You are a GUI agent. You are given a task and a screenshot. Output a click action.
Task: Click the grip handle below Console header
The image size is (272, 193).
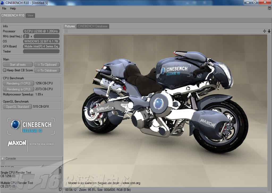click(x=3, y=163)
